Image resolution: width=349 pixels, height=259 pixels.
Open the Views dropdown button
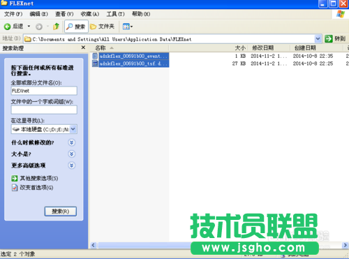click(x=128, y=27)
